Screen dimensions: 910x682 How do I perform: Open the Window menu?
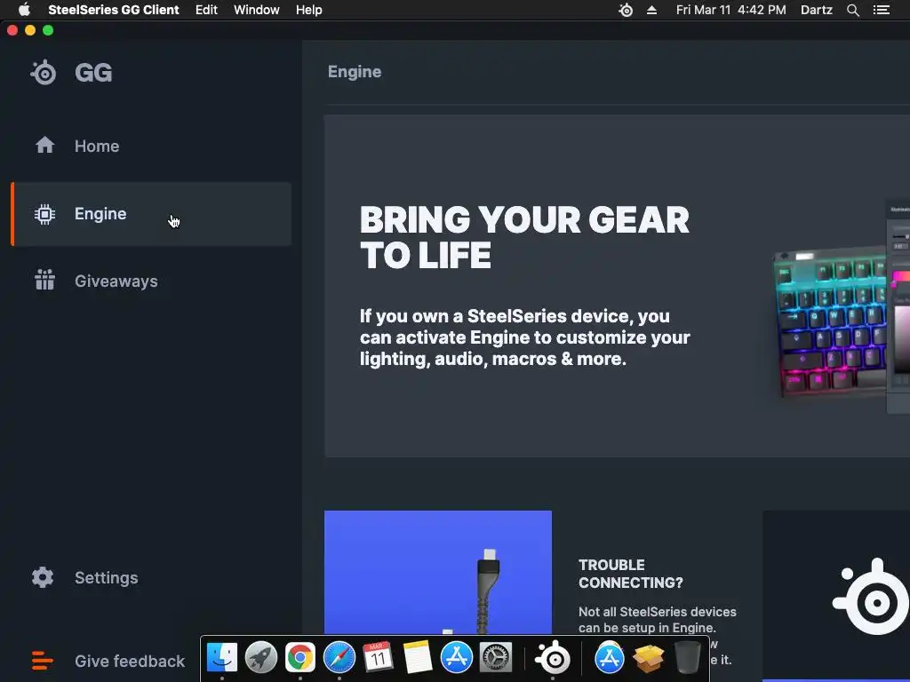point(257,10)
